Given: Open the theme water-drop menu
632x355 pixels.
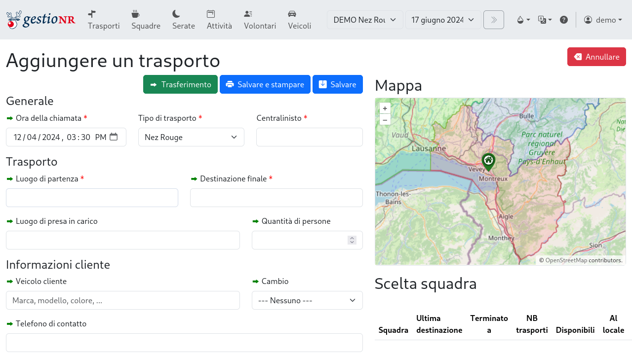Looking at the screenshot, I should click(522, 20).
